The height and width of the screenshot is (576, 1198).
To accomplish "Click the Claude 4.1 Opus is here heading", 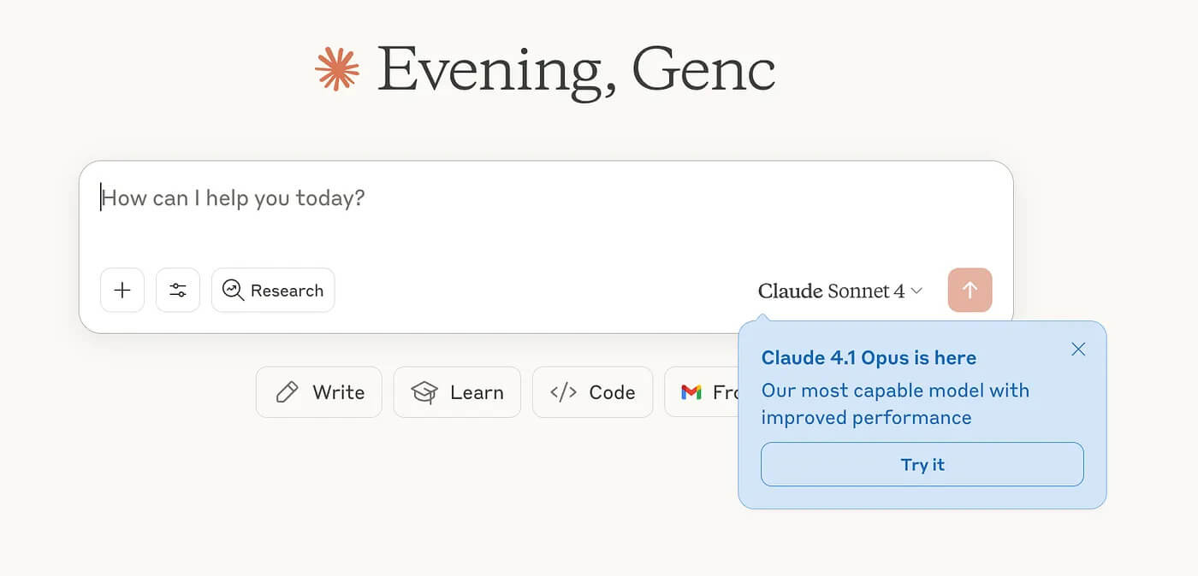I will click(869, 358).
